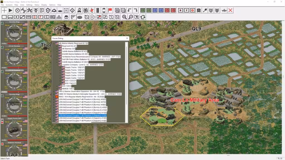Viewport: 285px width, 160px height.
Task: Collapse the 4th Marine Infantry Regiment node
Action: [54, 43]
